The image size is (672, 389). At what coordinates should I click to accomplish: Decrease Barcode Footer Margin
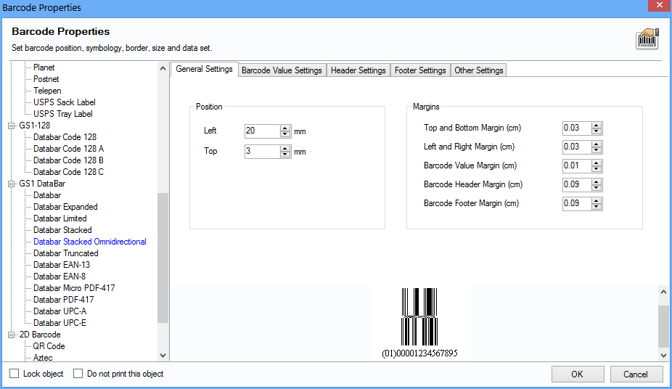click(596, 207)
